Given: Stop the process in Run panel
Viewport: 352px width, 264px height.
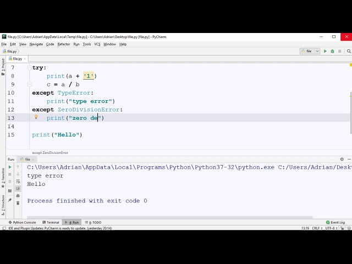Looking at the screenshot, I should 10,174.
